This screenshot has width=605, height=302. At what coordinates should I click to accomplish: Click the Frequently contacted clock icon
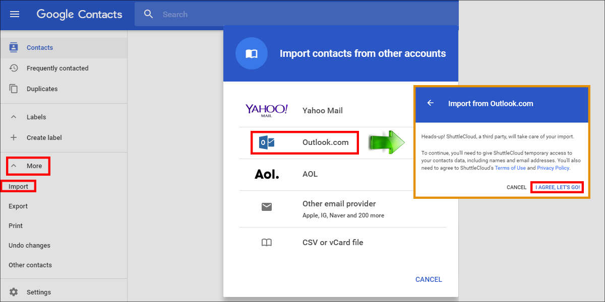pos(14,68)
